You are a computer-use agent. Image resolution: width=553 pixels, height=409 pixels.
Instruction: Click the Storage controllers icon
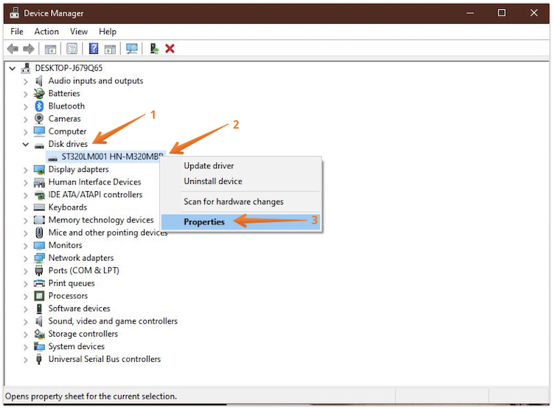pos(39,334)
